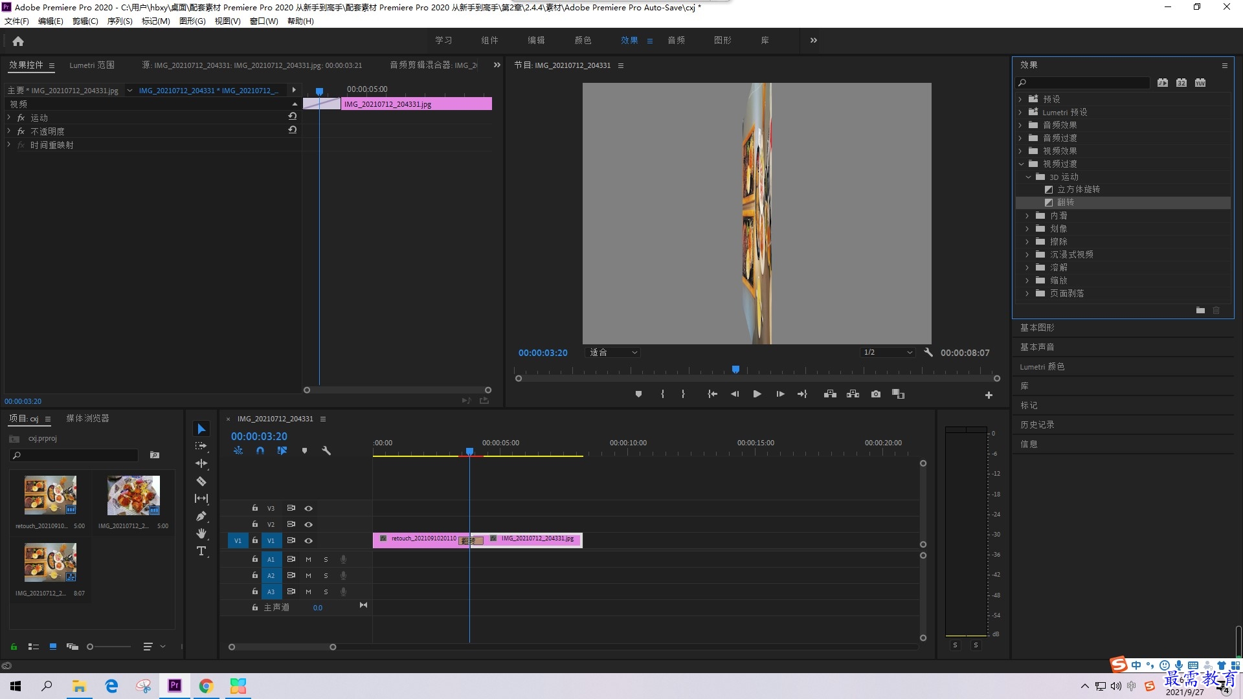Switch to the 颜色 workspace
1243x699 pixels.
click(583, 40)
